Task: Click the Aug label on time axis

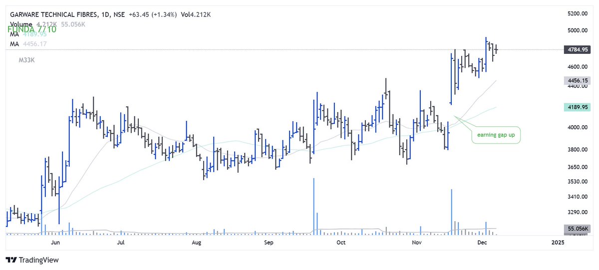Action: pos(196,243)
